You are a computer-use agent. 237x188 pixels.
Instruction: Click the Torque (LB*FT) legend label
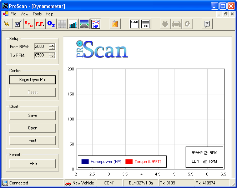(148, 162)
